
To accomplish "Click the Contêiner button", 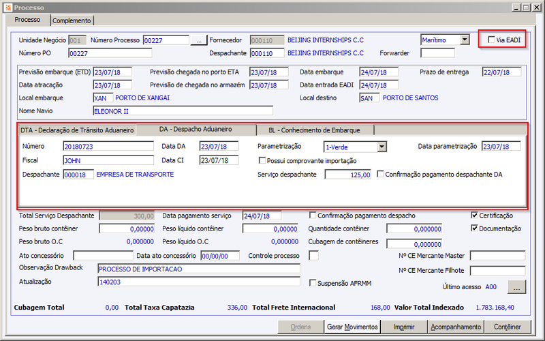I will (x=508, y=327).
